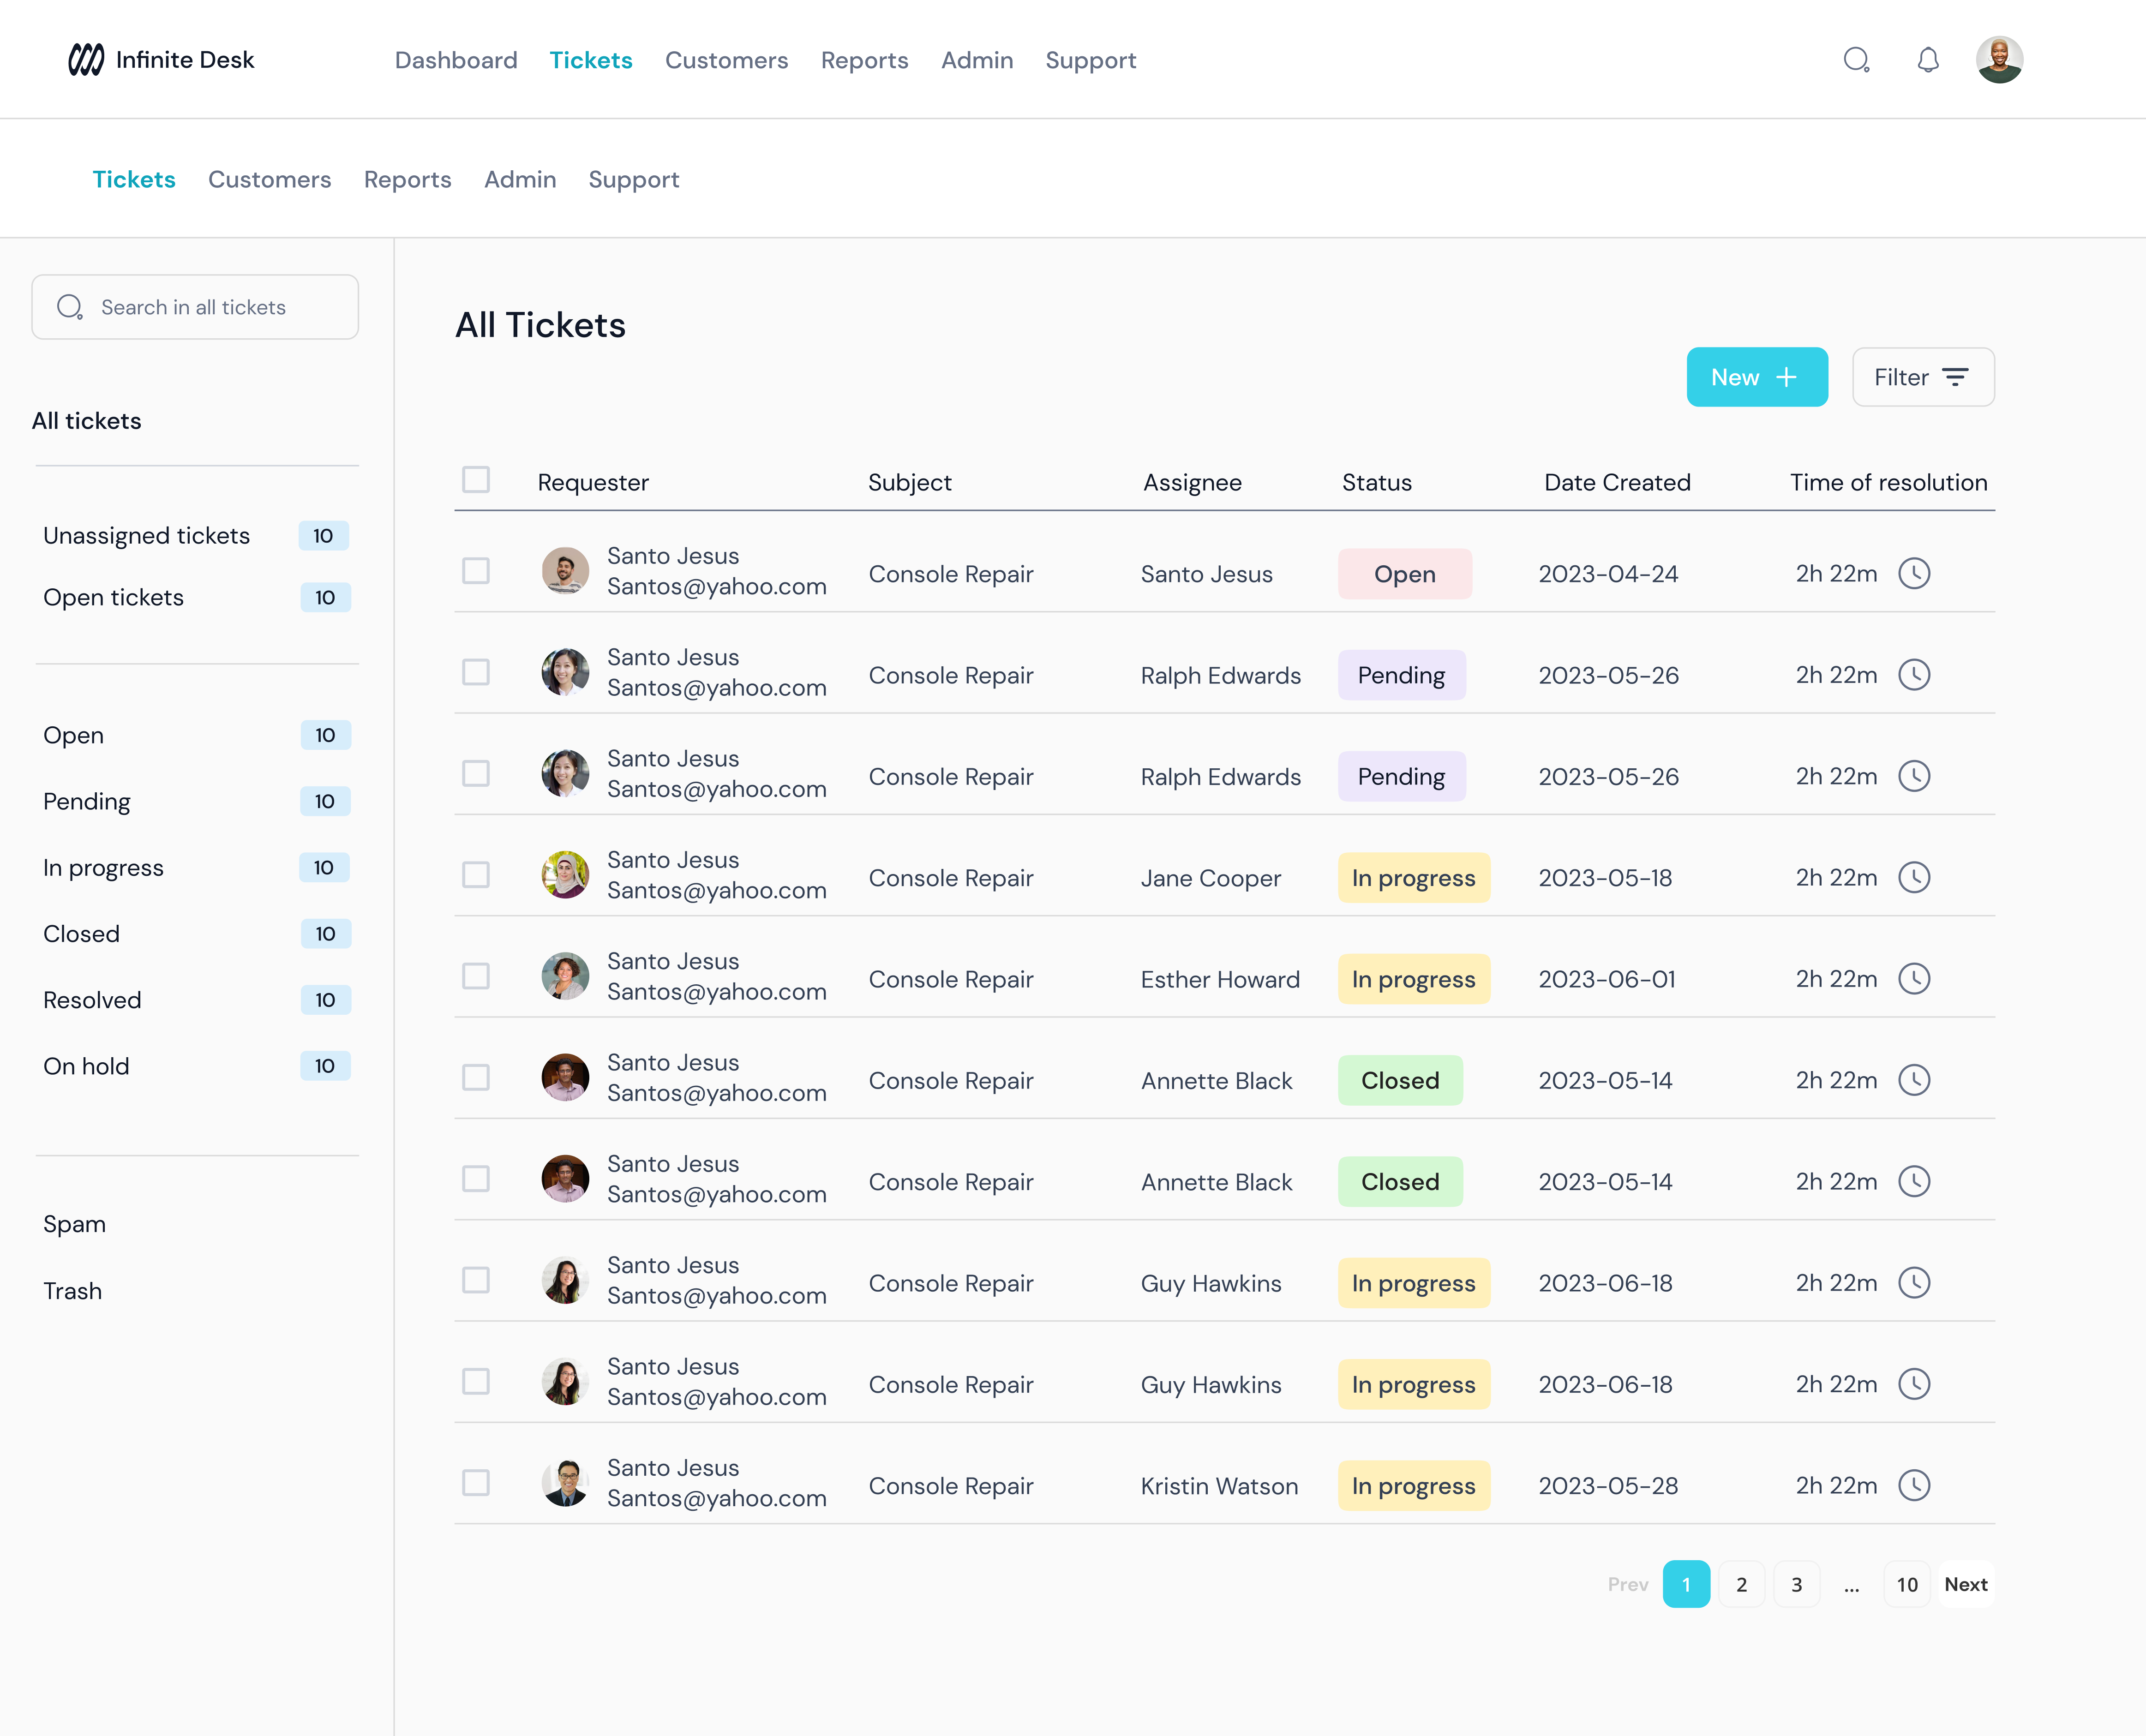This screenshot has width=2146, height=1736.
Task: Select the checkbox for the Esther Howard ticket
Action: [x=476, y=977]
